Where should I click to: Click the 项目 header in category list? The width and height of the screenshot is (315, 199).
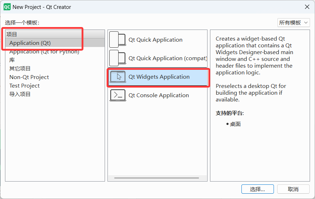pyautogui.click(x=55, y=34)
